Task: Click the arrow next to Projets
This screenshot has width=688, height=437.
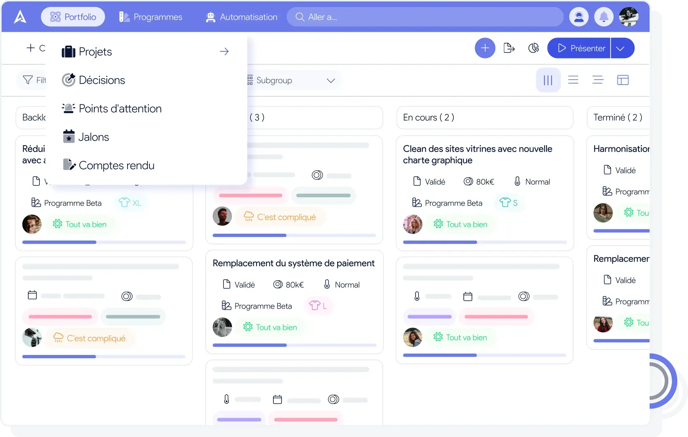Action: coord(224,52)
